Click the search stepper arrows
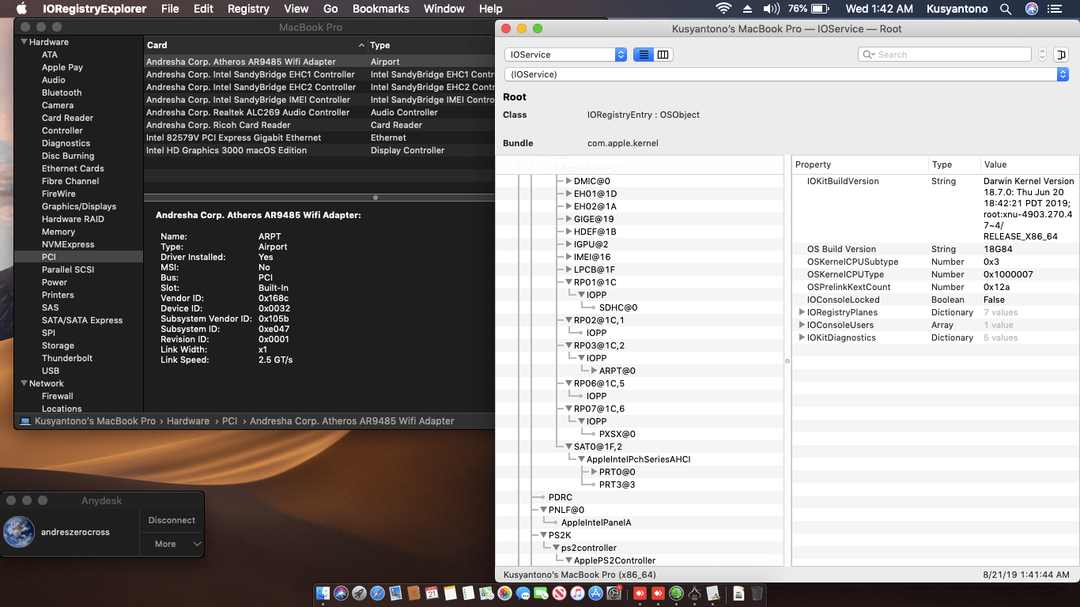 (1042, 55)
